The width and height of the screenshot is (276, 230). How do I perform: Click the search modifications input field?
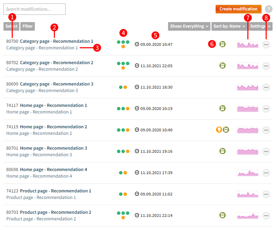pyautogui.click(x=34, y=9)
